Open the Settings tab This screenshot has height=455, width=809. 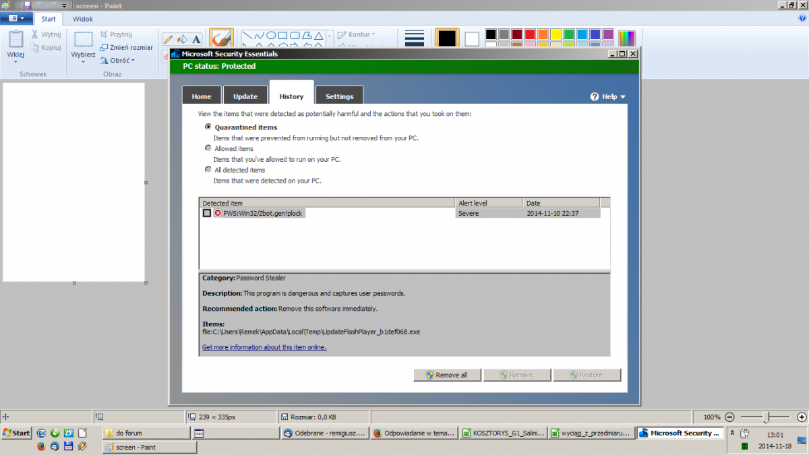tap(340, 96)
